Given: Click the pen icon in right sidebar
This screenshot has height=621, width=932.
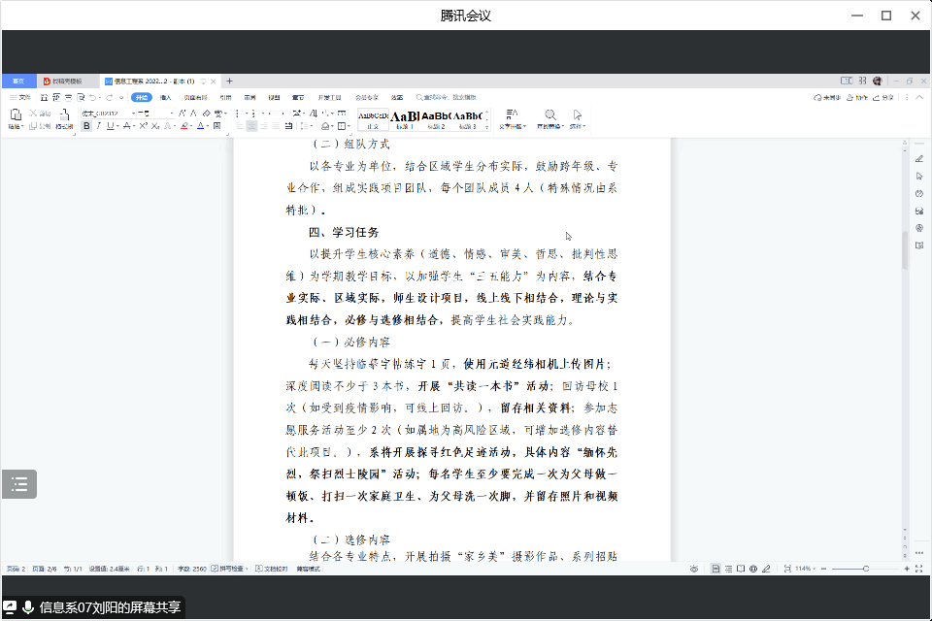Looking at the screenshot, I should coord(918,159).
